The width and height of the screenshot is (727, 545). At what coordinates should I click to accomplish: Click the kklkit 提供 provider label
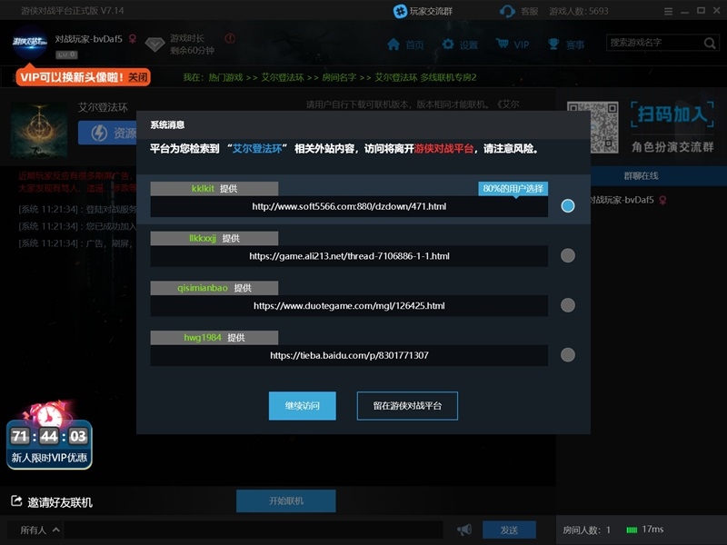coord(214,189)
